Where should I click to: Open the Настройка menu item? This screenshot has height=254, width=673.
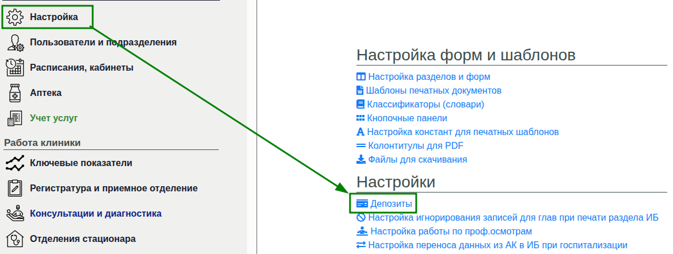[x=54, y=17]
